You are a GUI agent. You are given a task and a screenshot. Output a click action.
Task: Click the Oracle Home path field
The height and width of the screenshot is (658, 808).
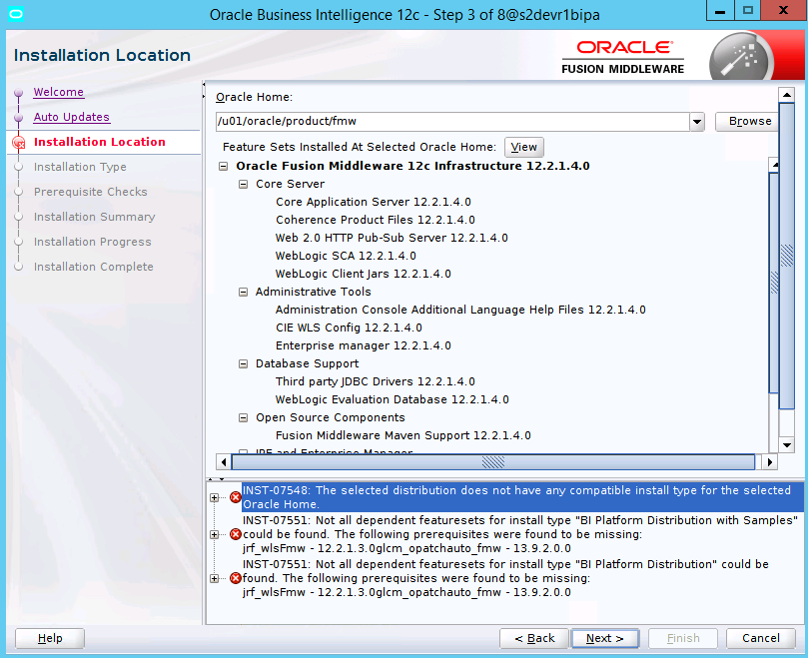[x=452, y=122]
